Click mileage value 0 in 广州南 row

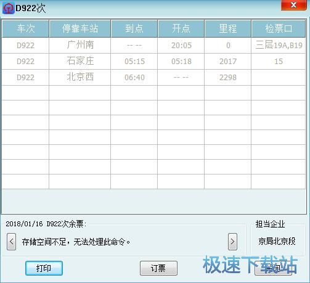[228, 45]
